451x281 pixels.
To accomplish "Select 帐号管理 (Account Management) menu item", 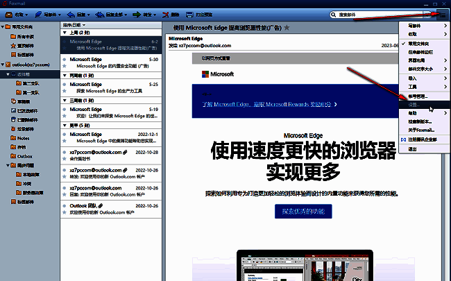I will click(x=421, y=96).
